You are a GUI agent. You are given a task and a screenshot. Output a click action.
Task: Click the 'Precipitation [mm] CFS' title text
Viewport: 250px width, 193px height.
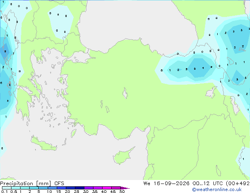tap(32, 184)
